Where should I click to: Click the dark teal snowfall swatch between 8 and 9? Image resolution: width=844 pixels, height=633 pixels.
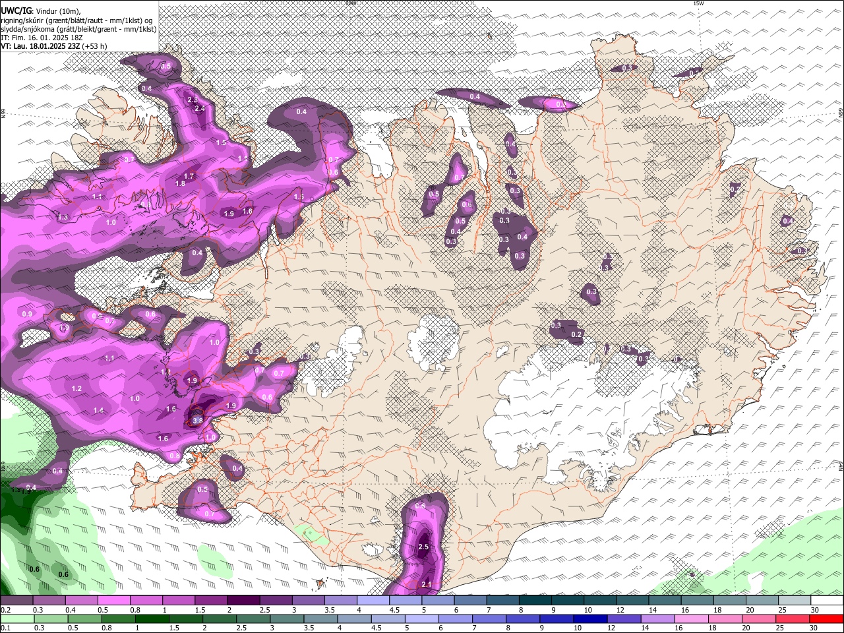pyautogui.click(x=535, y=601)
